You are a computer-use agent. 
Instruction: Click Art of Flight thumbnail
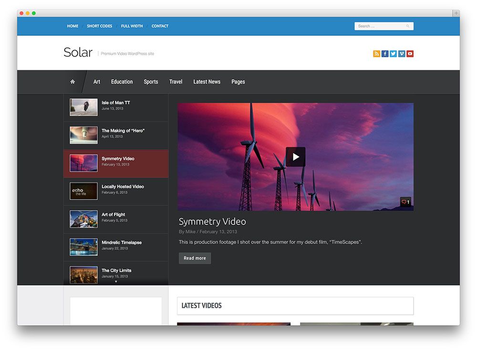(x=83, y=219)
